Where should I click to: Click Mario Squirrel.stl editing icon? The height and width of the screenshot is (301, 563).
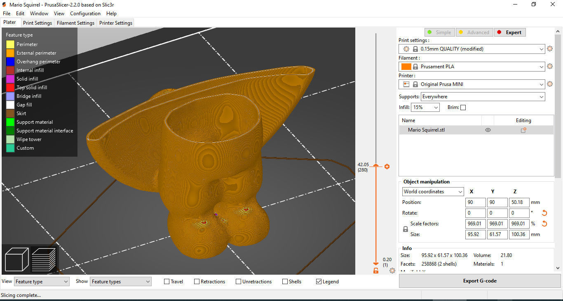tap(523, 130)
